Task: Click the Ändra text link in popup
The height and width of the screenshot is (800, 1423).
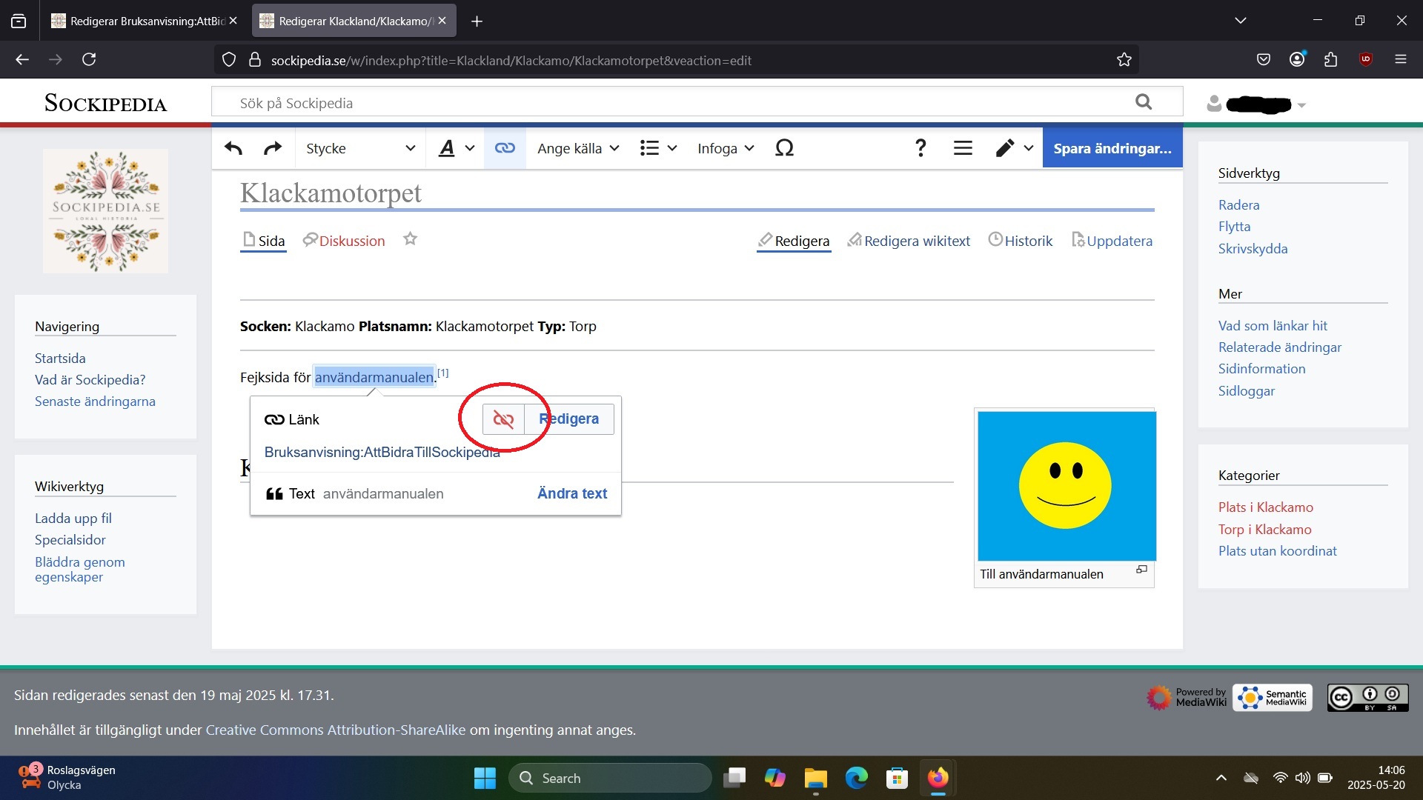Action: click(x=571, y=493)
